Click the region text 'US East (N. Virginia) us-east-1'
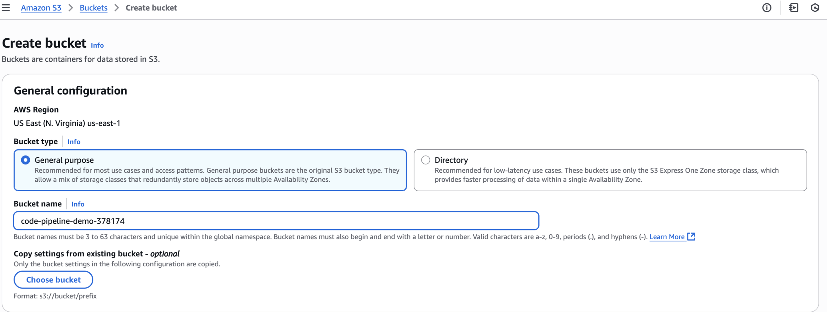Image resolution: width=827 pixels, height=312 pixels. (67, 123)
